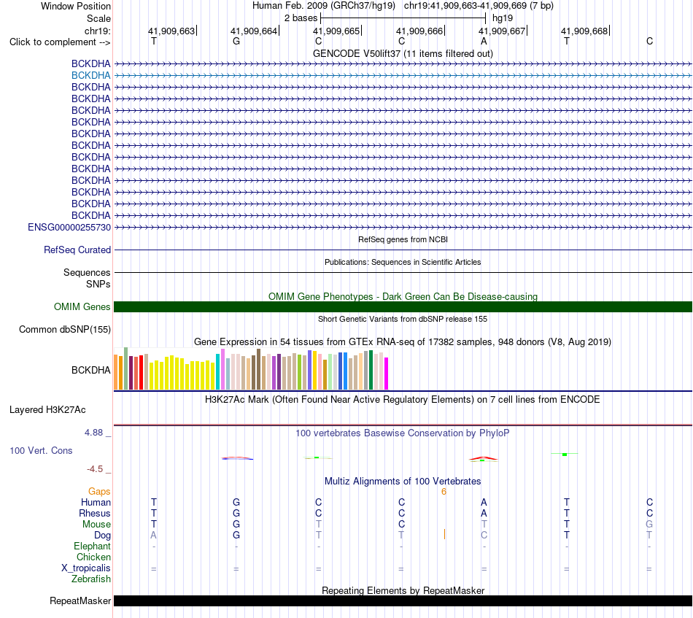Open the ENSG00000255730 gene label
693x618 pixels.
(69, 227)
